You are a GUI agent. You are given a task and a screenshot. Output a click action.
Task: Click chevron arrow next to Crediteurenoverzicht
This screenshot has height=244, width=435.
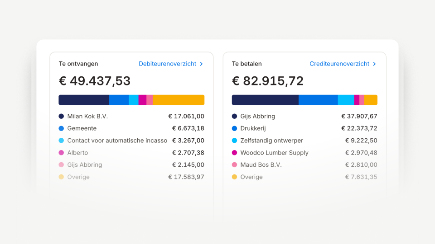375,64
